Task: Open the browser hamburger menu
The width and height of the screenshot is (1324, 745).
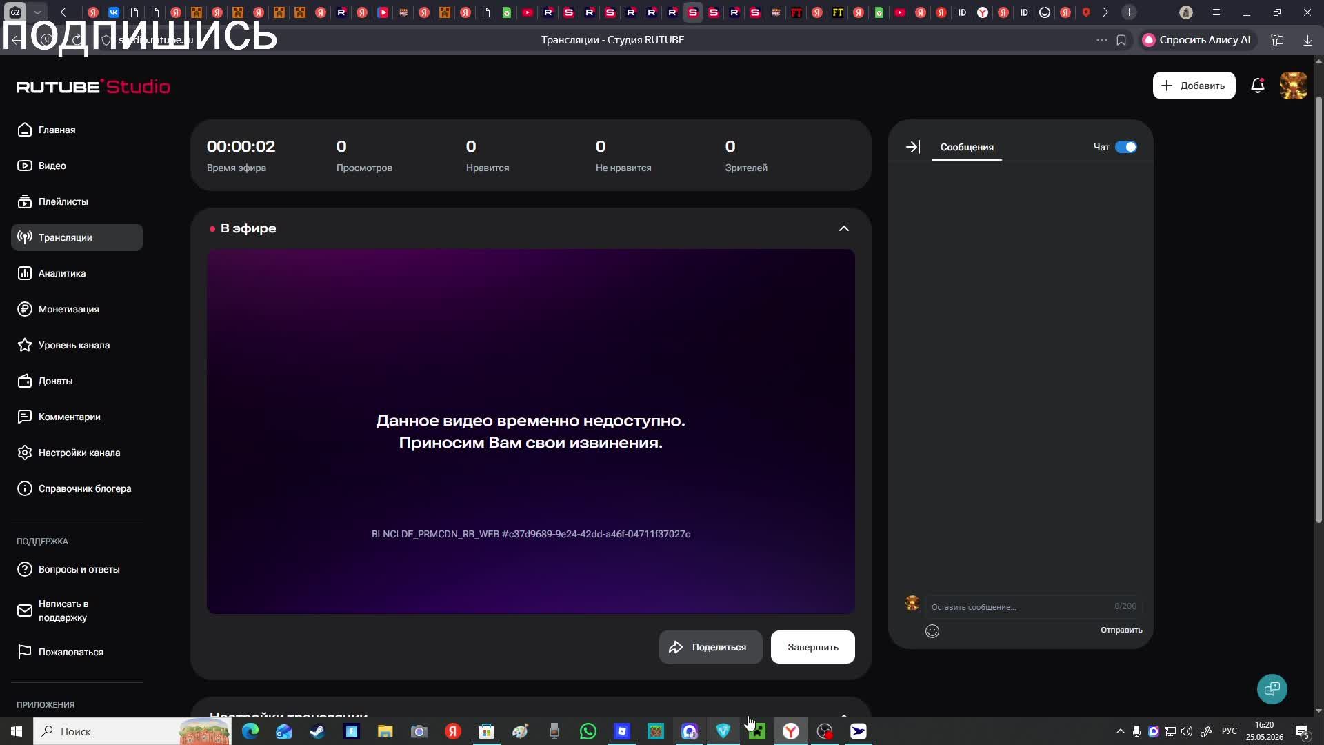Action: pyautogui.click(x=1216, y=12)
